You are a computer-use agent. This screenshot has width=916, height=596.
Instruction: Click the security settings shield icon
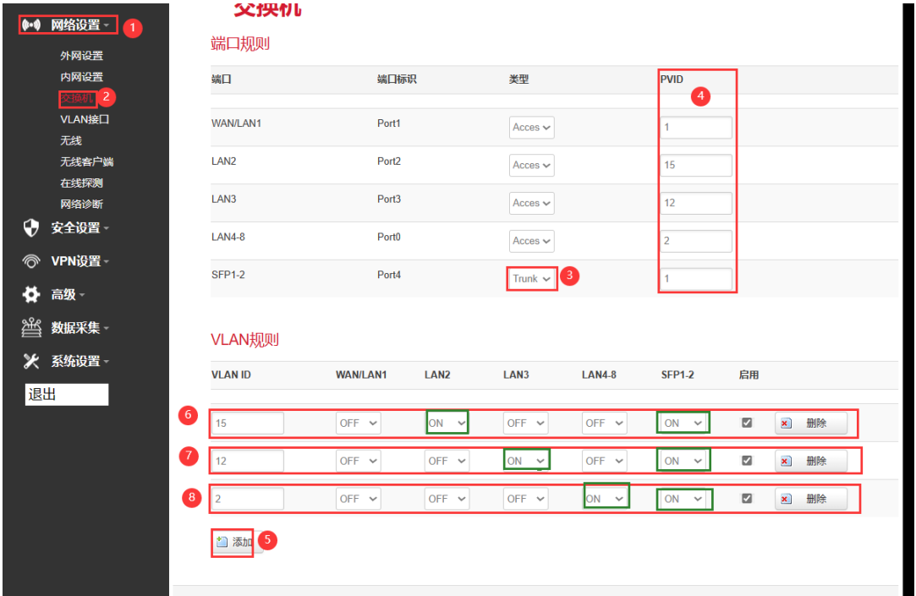31,227
